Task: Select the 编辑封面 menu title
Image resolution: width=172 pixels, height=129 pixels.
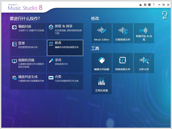Action: coord(25,26)
